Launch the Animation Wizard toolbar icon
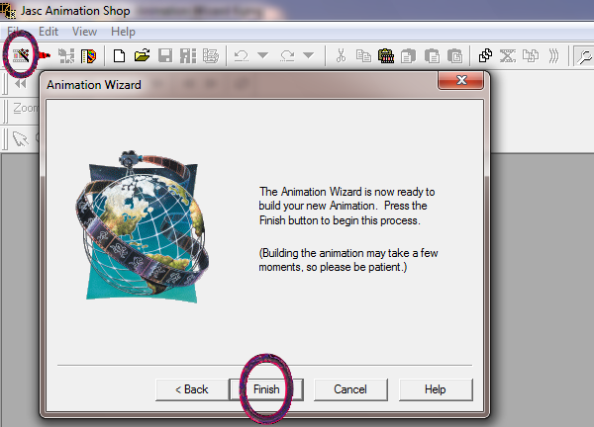Screen dimensions: 594x427 21,56
